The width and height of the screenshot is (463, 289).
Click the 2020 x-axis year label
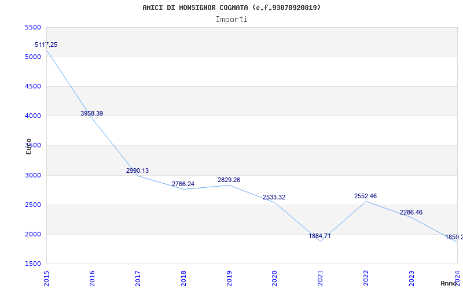(274, 279)
